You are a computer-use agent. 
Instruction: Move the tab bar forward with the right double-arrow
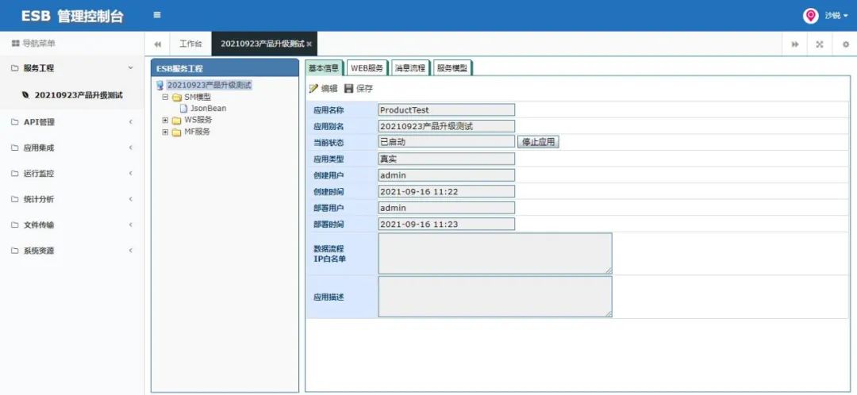(x=794, y=44)
